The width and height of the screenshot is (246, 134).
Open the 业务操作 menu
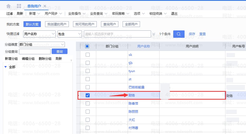coord(77,14)
